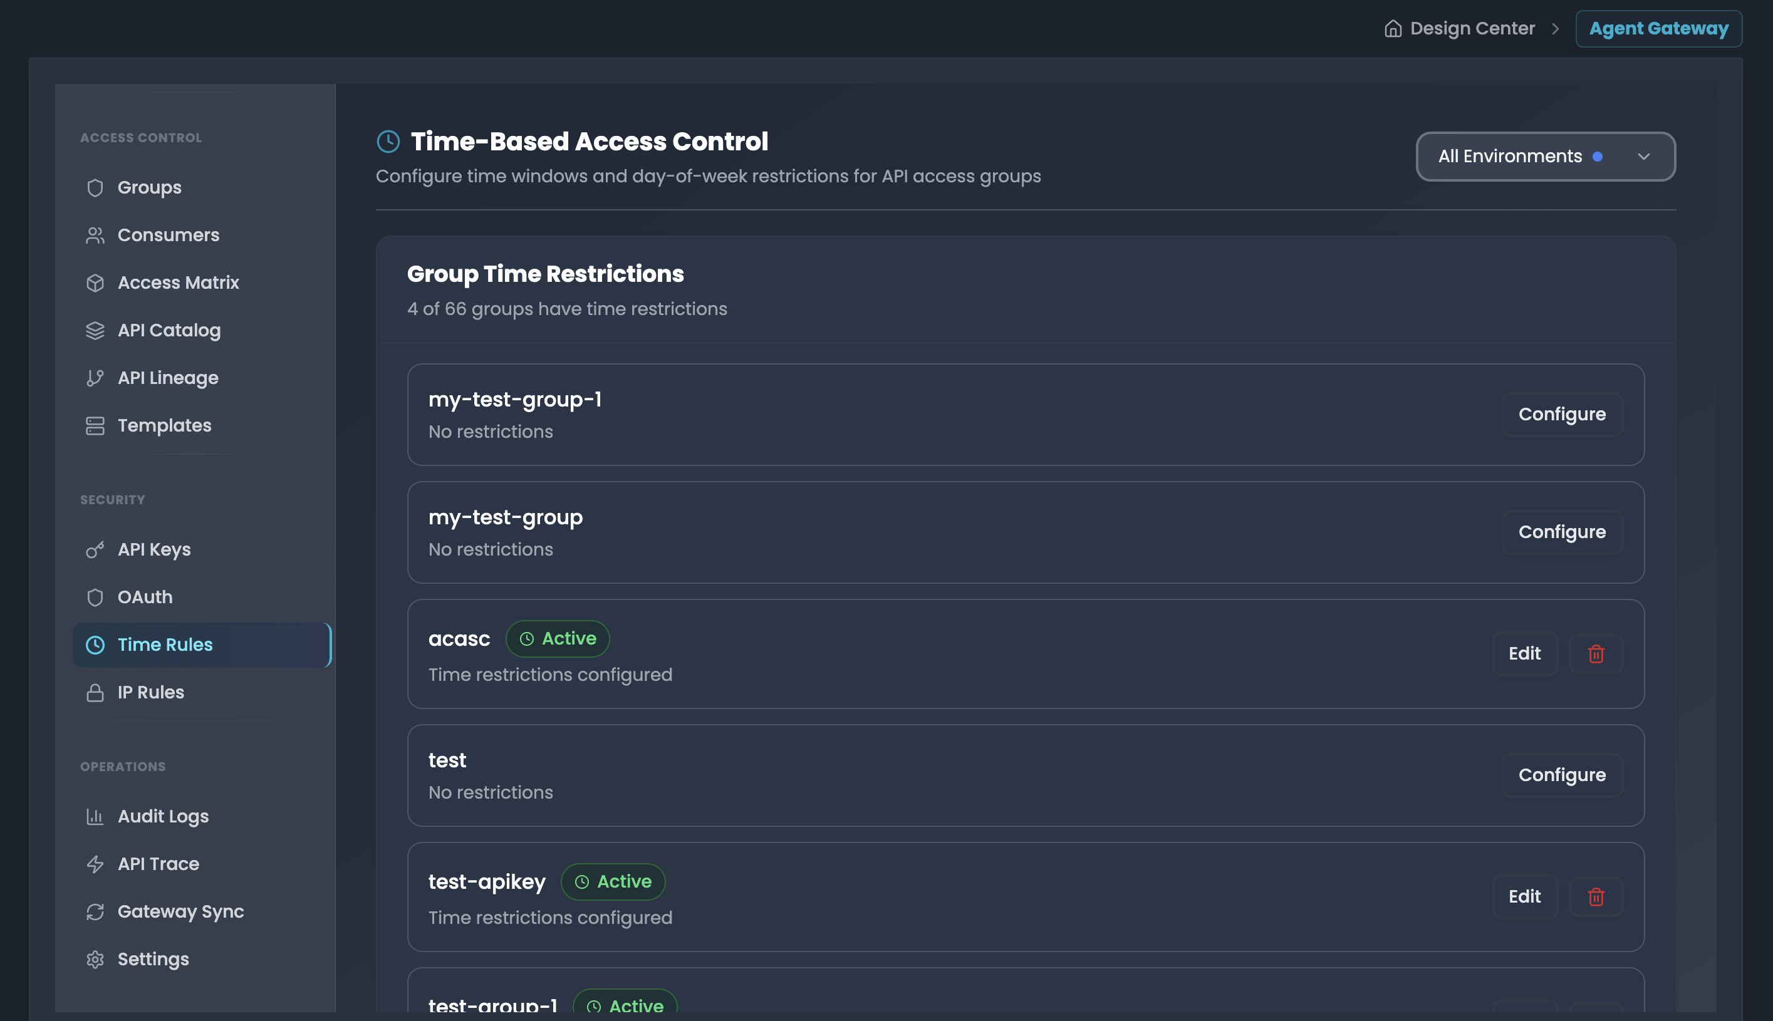Click the IP Rules lock icon
The height and width of the screenshot is (1021, 1773).
tap(95, 693)
